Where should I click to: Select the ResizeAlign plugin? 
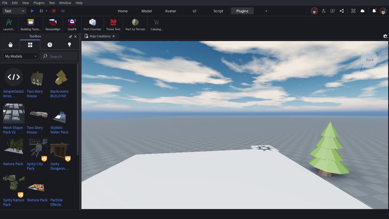pyautogui.click(x=53, y=25)
